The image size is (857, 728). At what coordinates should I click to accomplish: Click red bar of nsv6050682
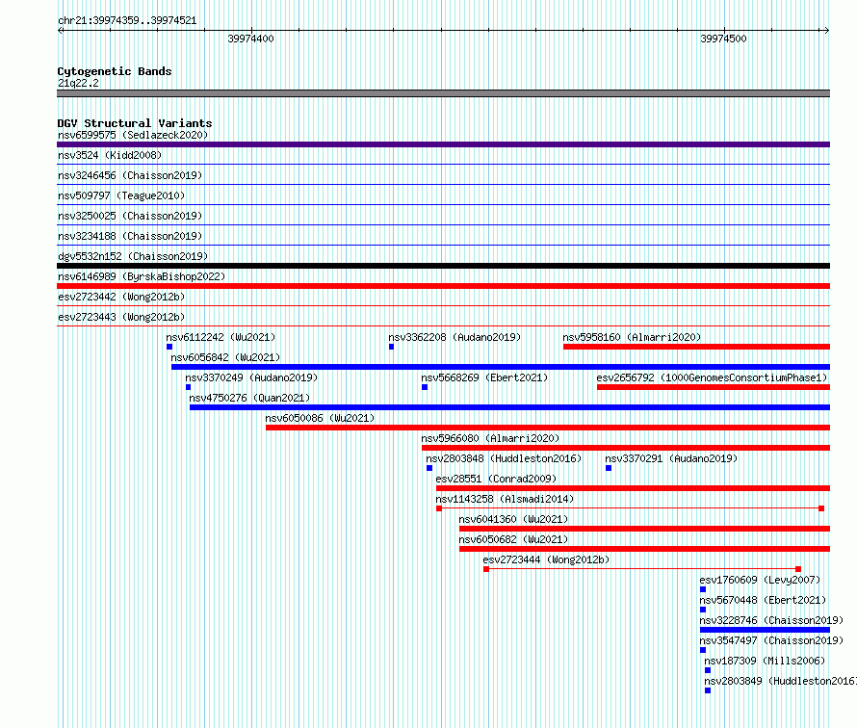tap(645, 549)
